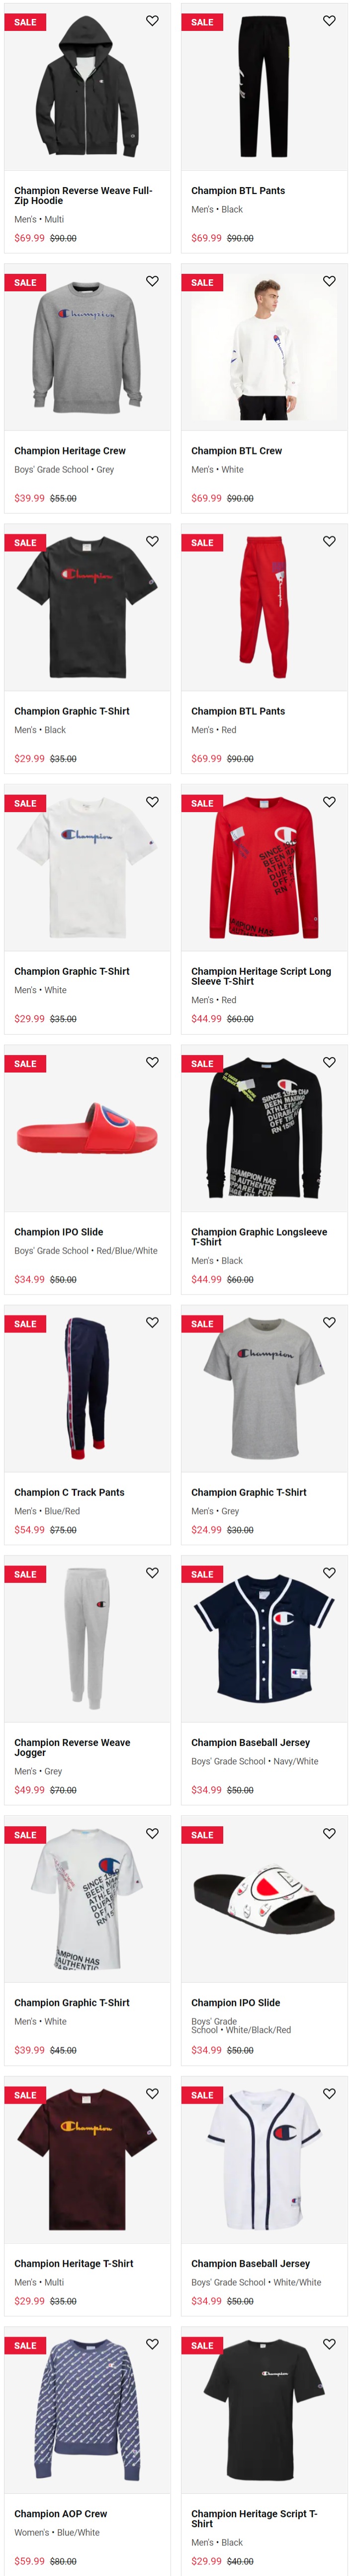The width and height of the screenshot is (353, 2576).
Task: Click SALE badge on grey Graphic T-Shirt
Action: point(201,1324)
